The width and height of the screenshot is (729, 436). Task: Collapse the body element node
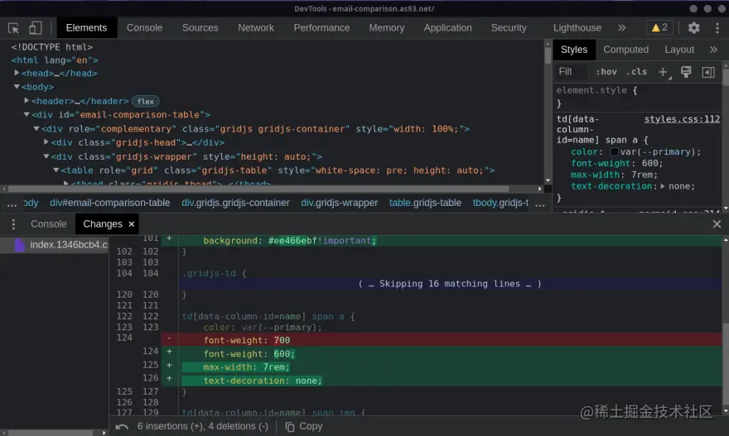[x=17, y=86]
